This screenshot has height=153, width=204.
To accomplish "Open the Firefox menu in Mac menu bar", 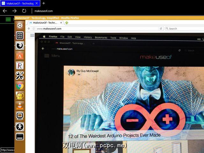I will 53,37.
